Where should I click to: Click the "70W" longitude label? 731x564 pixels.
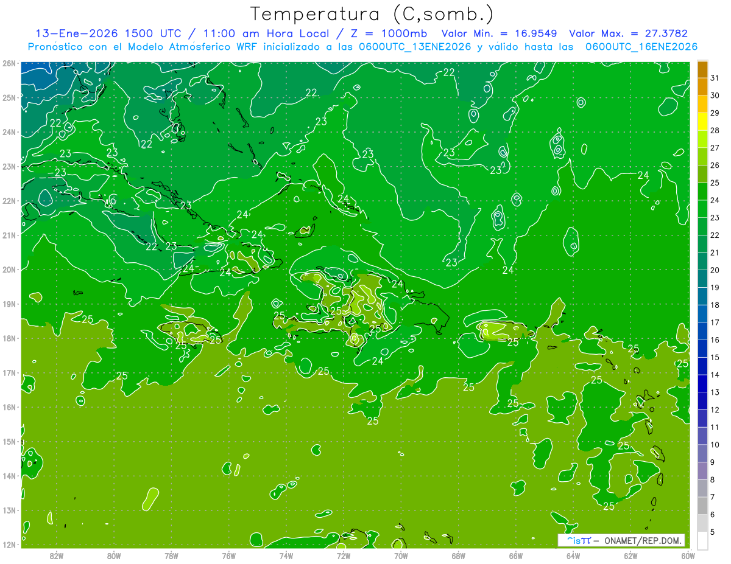tap(401, 555)
